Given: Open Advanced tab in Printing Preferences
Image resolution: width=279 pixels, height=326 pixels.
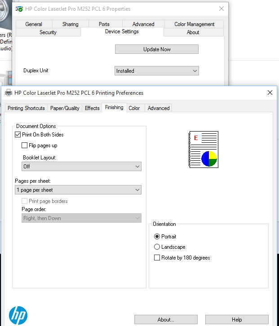Looking at the screenshot, I should click(x=159, y=108).
